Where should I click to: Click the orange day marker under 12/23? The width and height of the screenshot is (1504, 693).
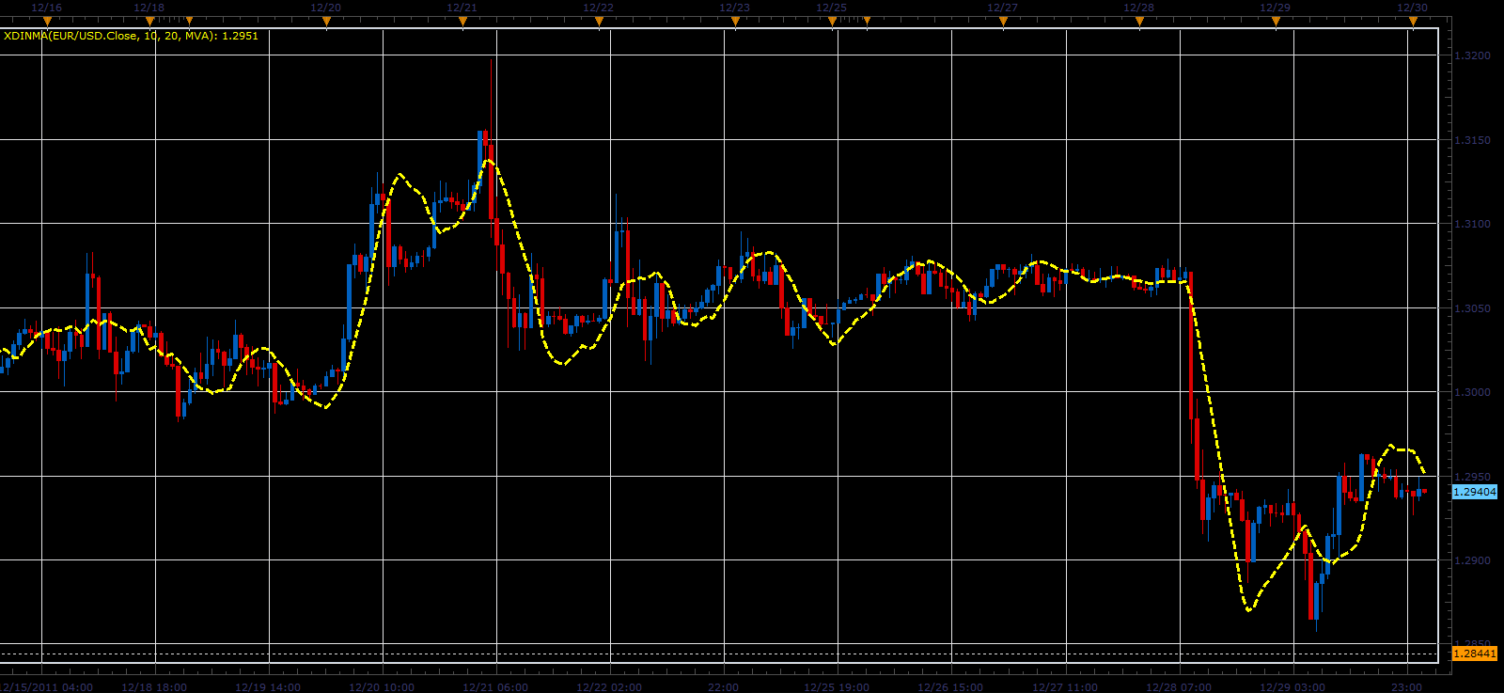pyautogui.click(x=735, y=20)
